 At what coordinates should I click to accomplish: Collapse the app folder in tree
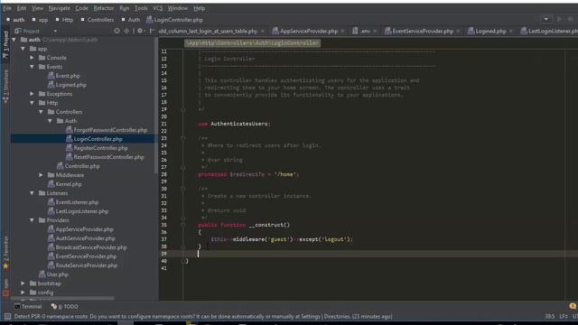(x=23, y=49)
